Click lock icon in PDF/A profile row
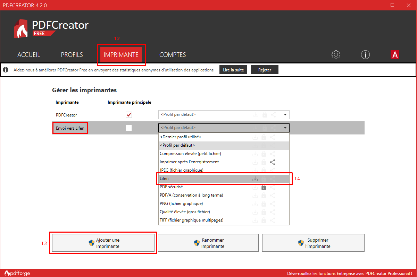Image resolution: width=417 pixels, height=277 pixels. [x=264, y=195]
